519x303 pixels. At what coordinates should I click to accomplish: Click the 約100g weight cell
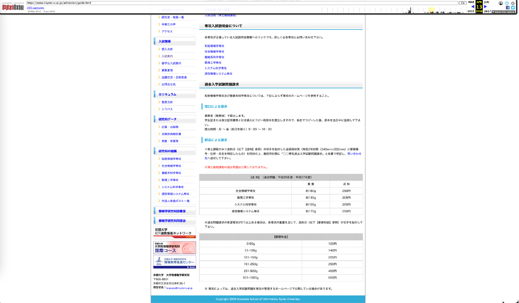pyautogui.click(x=311, y=205)
